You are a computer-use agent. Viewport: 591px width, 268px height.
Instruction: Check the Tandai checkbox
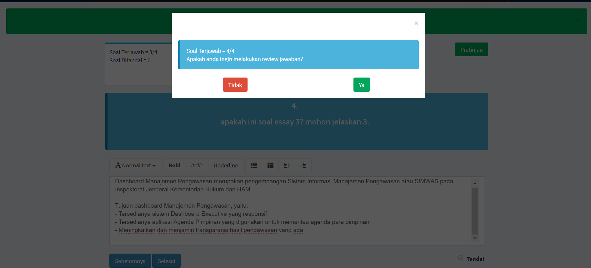[461, 258]
